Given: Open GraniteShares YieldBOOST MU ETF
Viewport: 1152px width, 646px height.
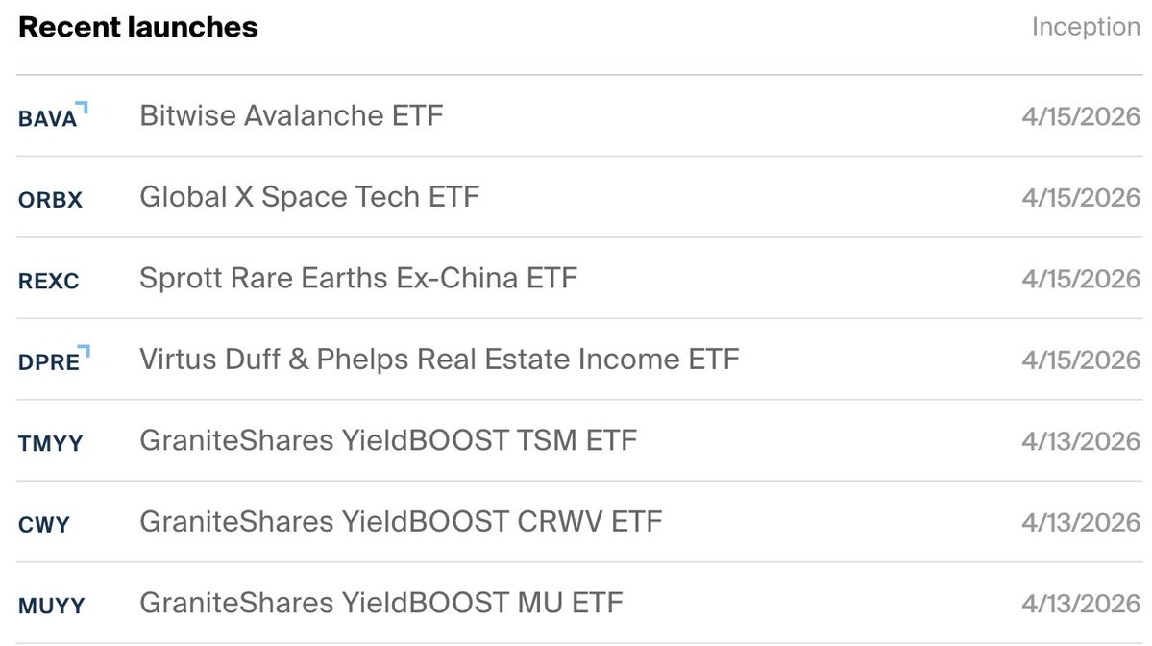Looking at the screenshot, I should [381, 603].
